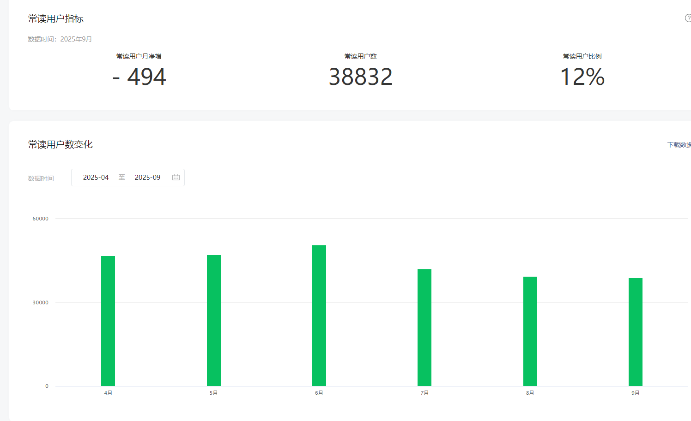The height and width of the screenshot is (421, 691).
Task: Click the 常读用户数变化 section title
Action: coord(61,144)
